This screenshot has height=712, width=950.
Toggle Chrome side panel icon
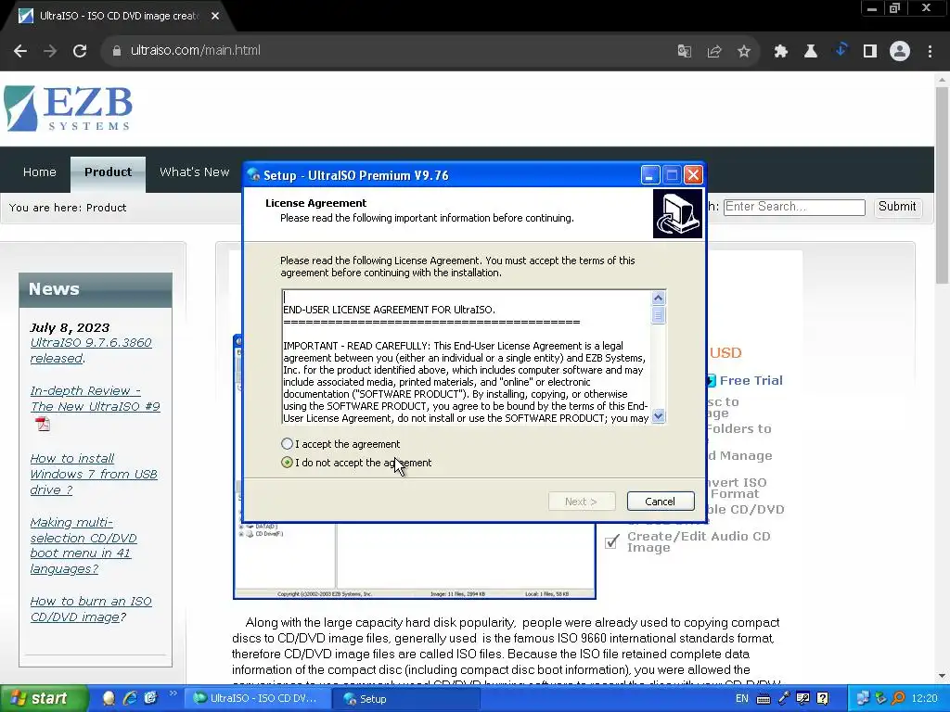coord(870,52)
